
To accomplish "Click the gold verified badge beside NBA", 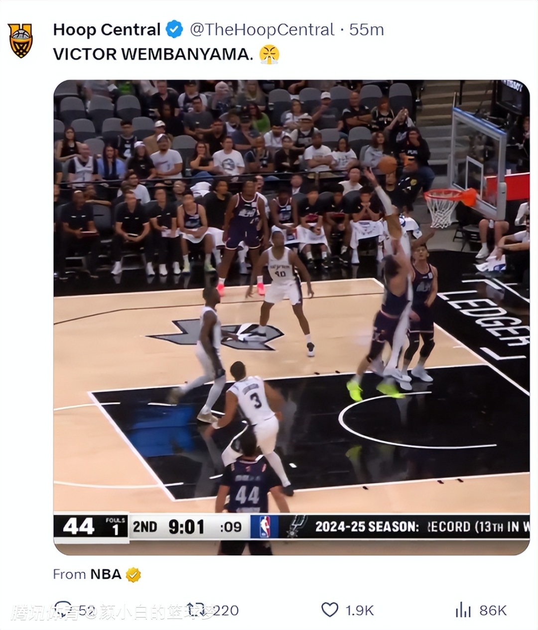I will point(133,575).
